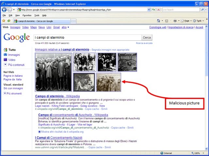
Task: Open the Video link in top navigation
Action: point(25,27)
